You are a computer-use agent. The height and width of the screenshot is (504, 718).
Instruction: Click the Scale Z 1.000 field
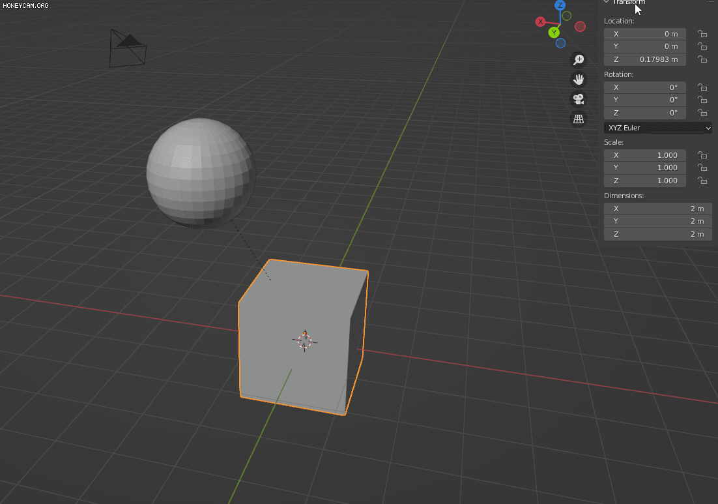coord(645,181)
